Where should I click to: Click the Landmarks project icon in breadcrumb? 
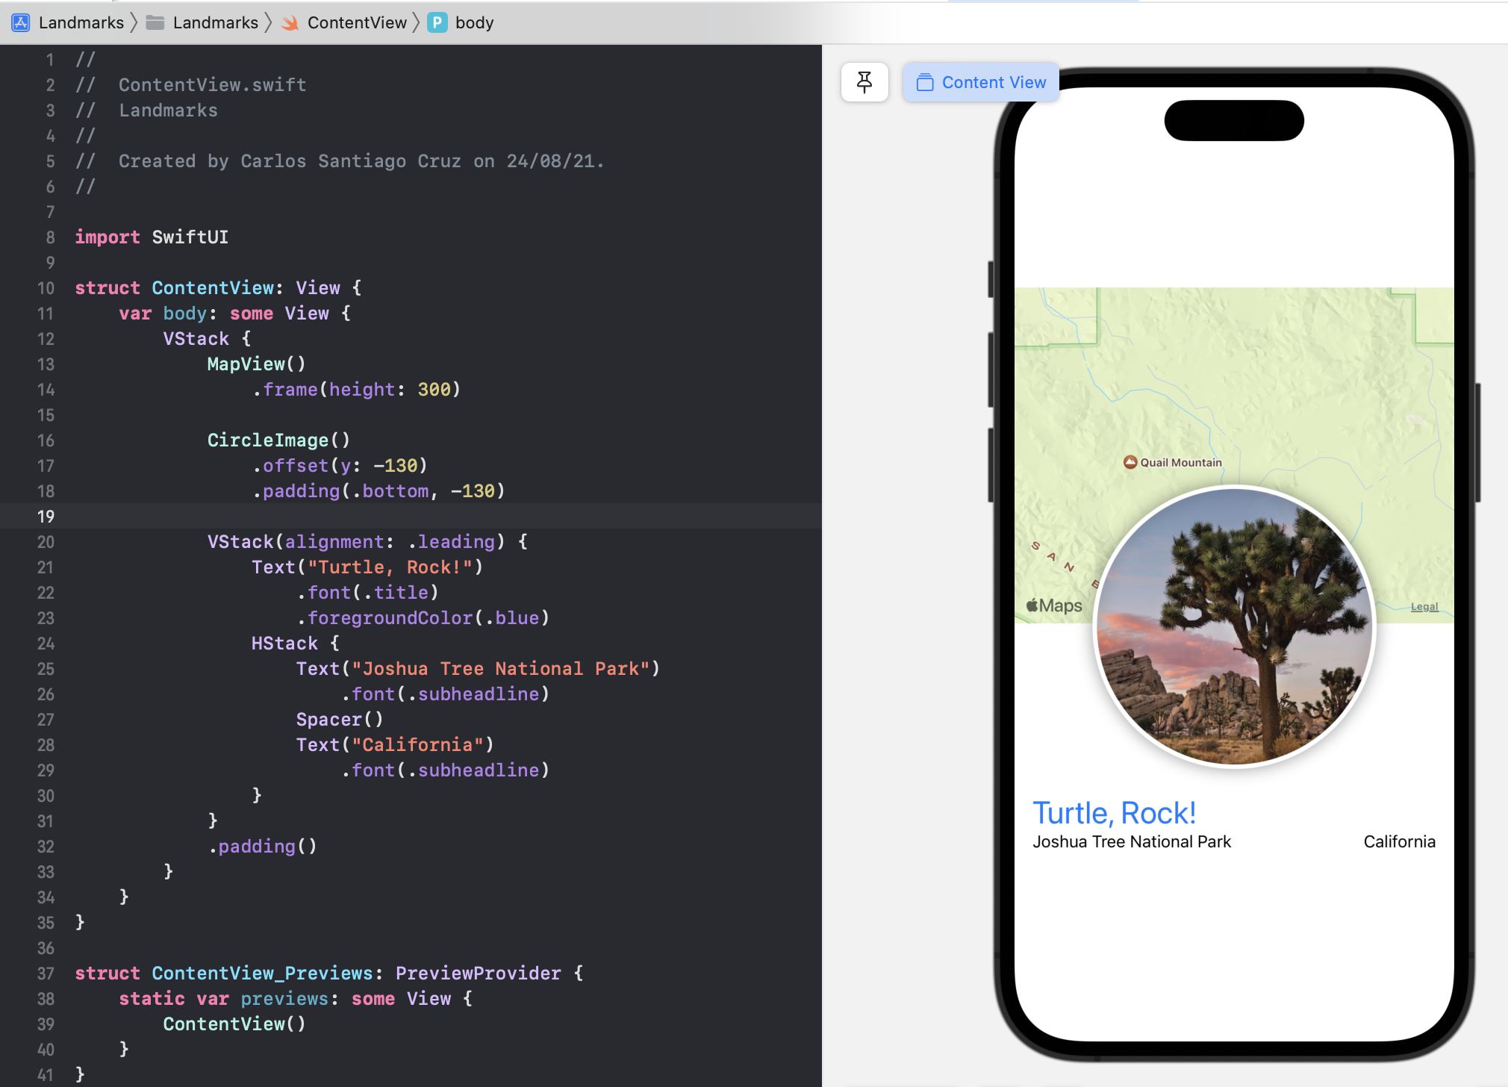click(21, 22)
